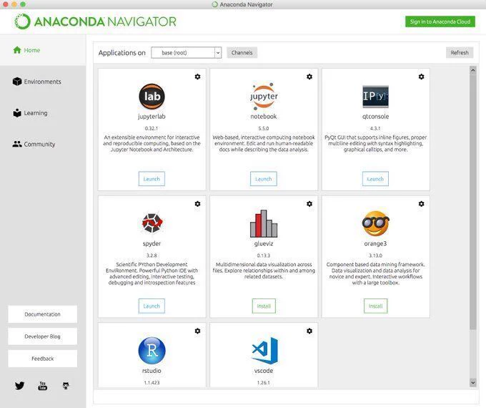Open the Developer Blog button
Screen dimensions: 486x408
pyautogui.click(x=42, y=336)
